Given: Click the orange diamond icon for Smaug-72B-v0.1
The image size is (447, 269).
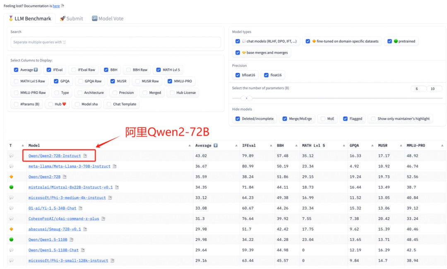Looking at the screenshot, I should click(12, 229).
